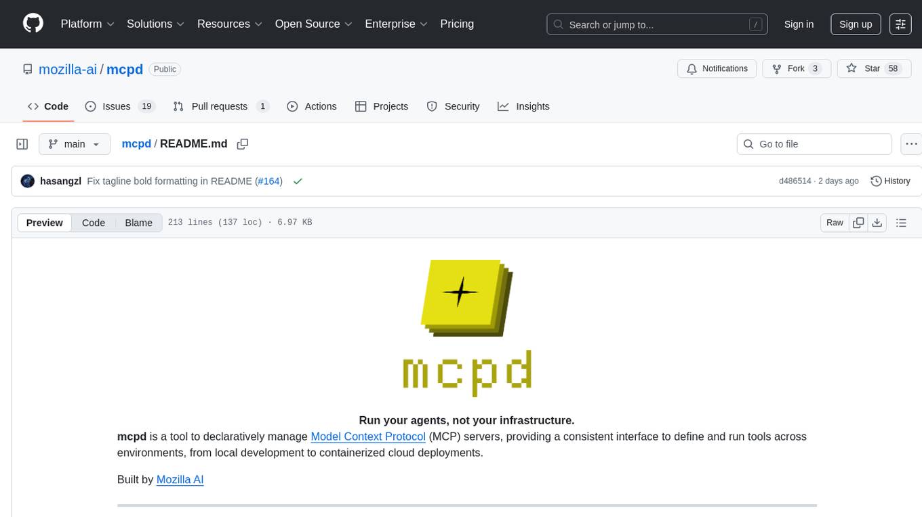
Task: Click the Fork count 3
Action: coord(815,68)
